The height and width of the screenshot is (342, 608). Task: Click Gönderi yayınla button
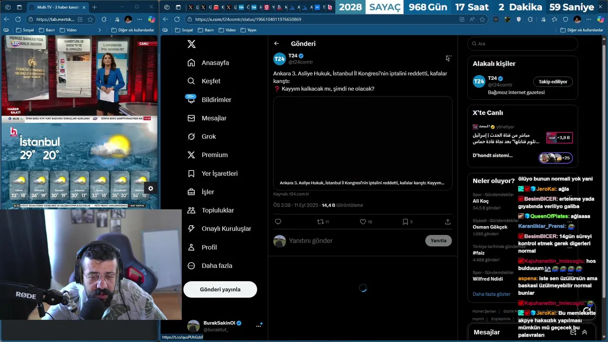pyautogui.click(x=220, y=289)
